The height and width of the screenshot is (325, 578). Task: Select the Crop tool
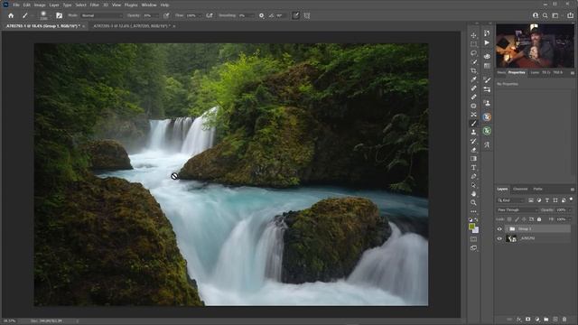pos(473,70)
